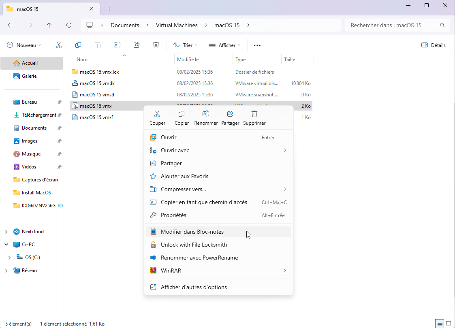
Task: Open Install MacOS folder in sidebar
Action: click(x=36, y=193)
